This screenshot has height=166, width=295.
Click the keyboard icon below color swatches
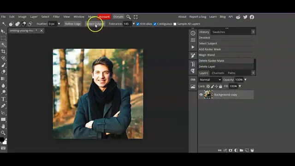click(3, 148)
